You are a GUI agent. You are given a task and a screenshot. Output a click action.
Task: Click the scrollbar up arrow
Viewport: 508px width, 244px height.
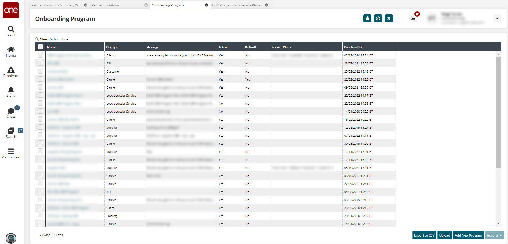pyautogui.click(x=498, y=54)
